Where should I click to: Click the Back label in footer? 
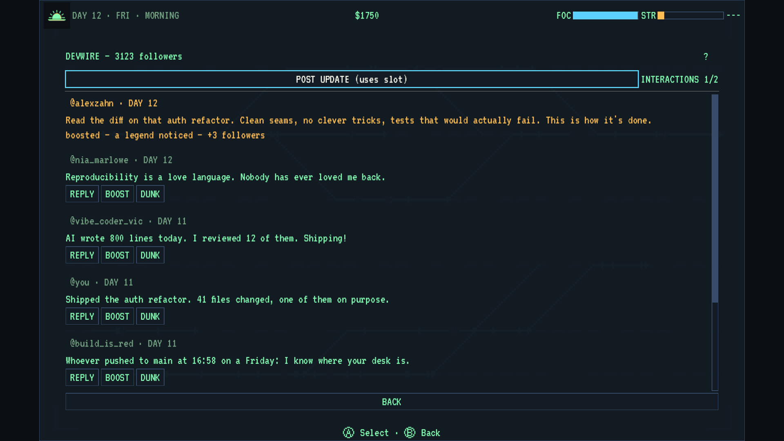(430, 433)
